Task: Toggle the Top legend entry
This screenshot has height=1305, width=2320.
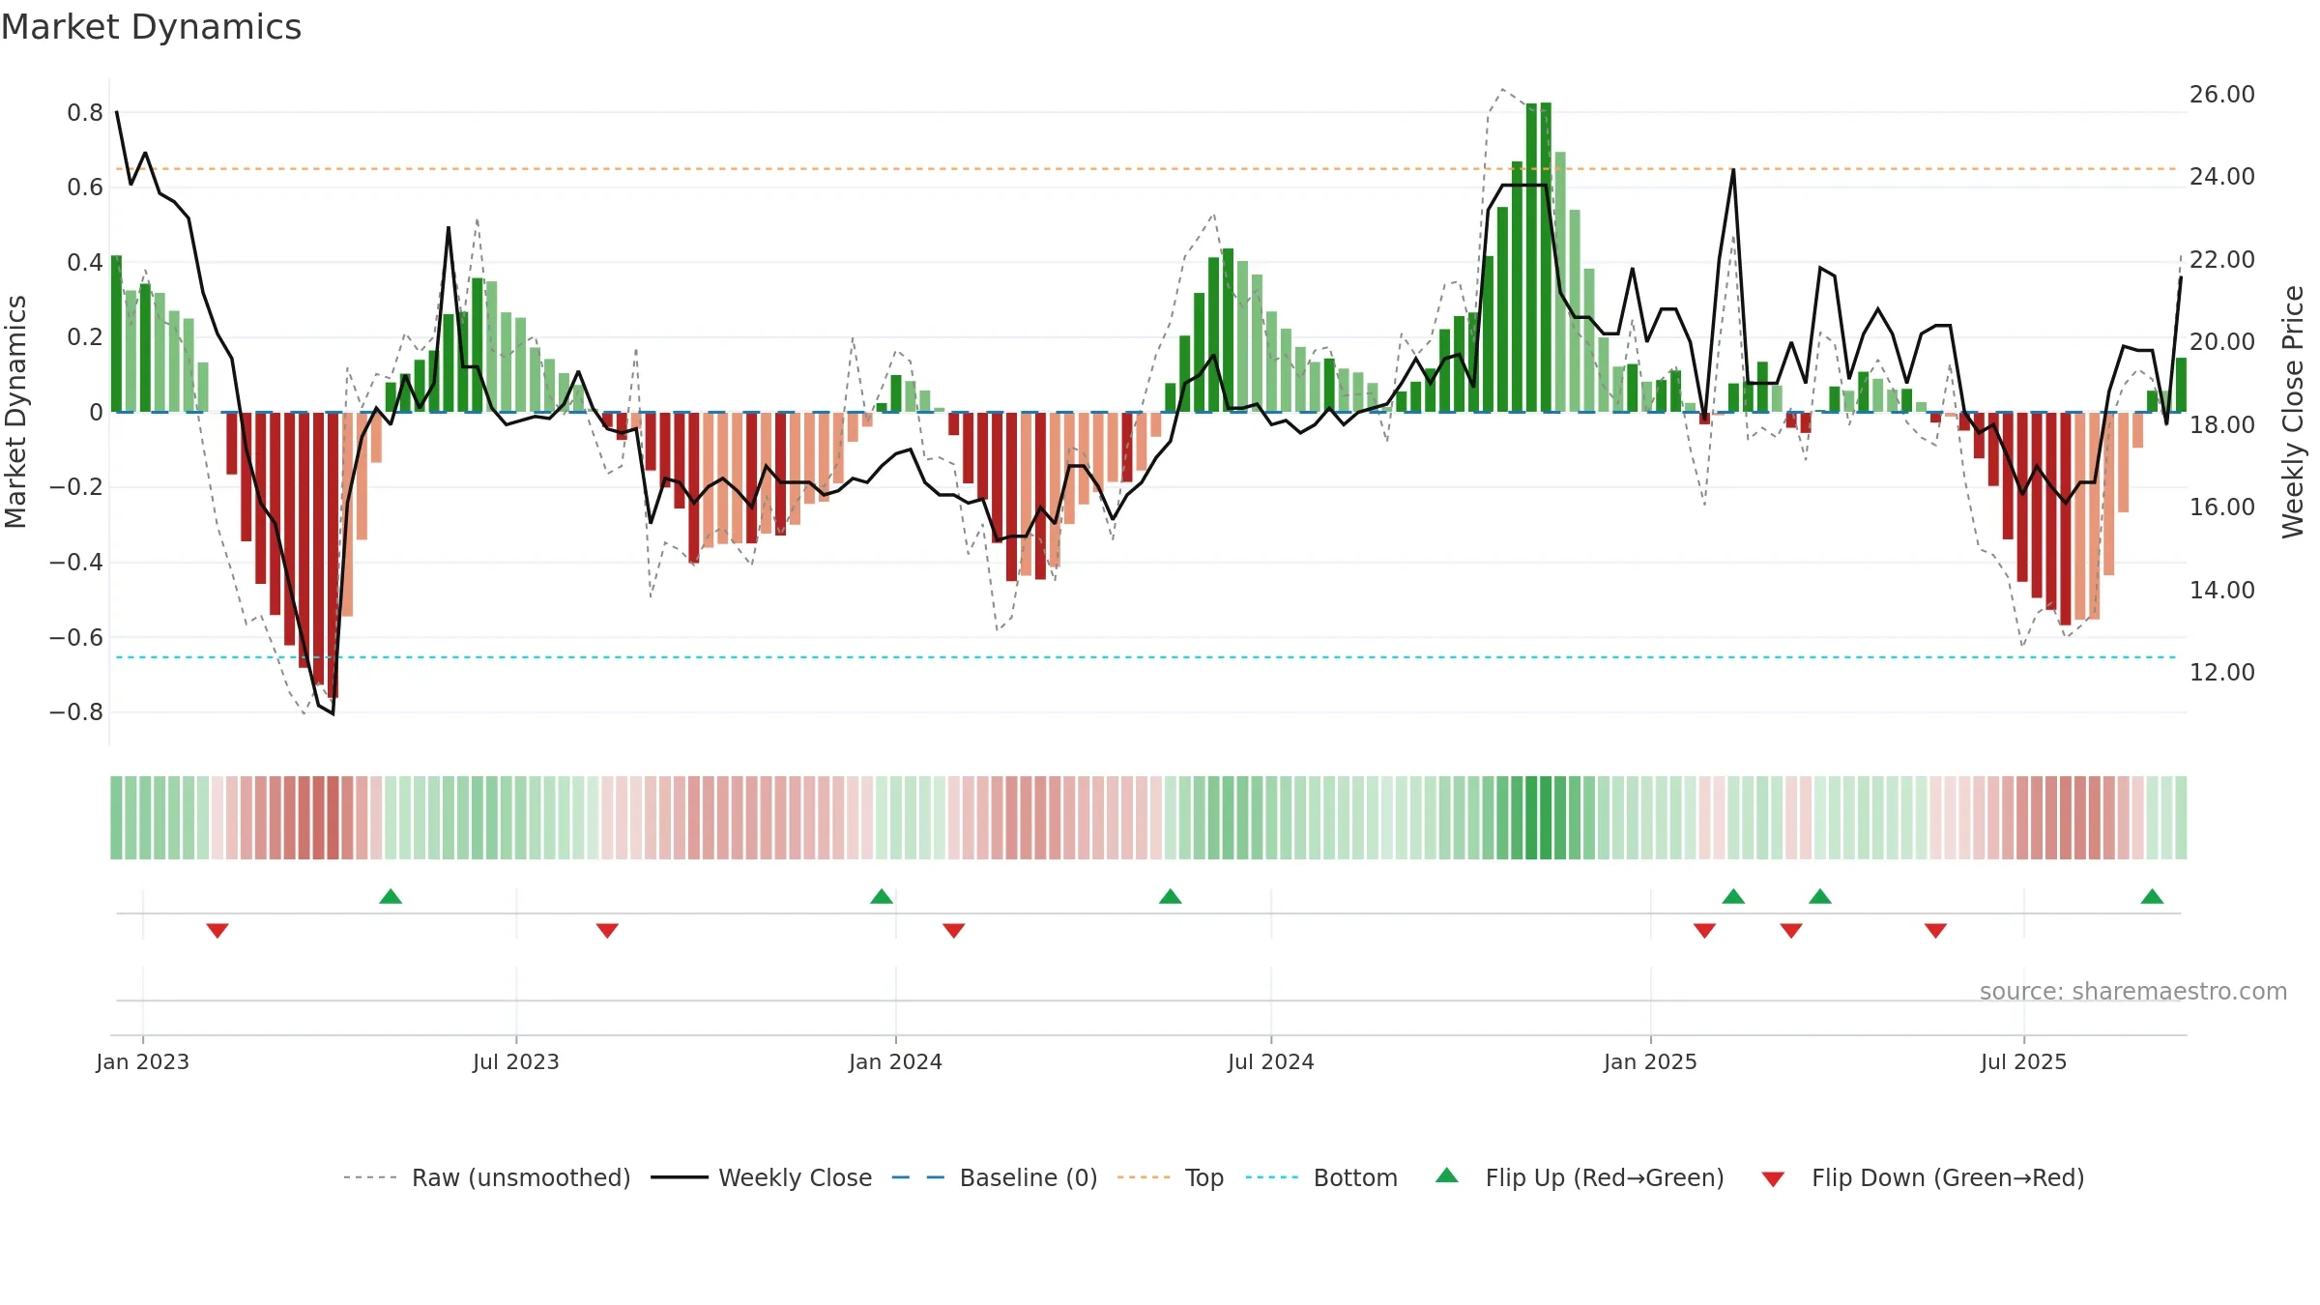Action: [x=1171, y=1177]
